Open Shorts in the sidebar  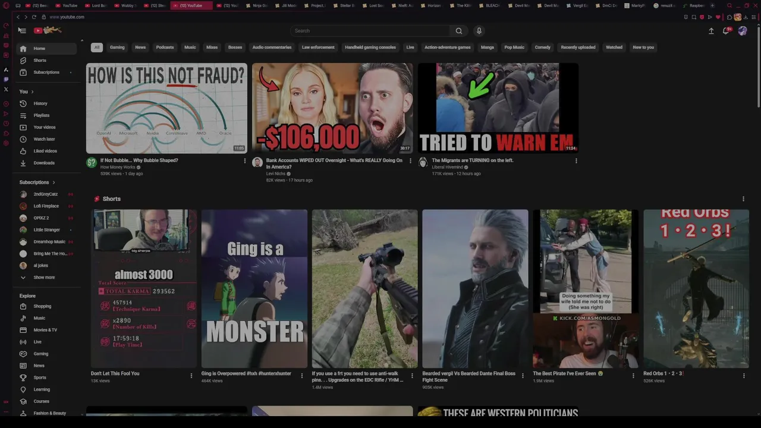(x=48, y=60)
